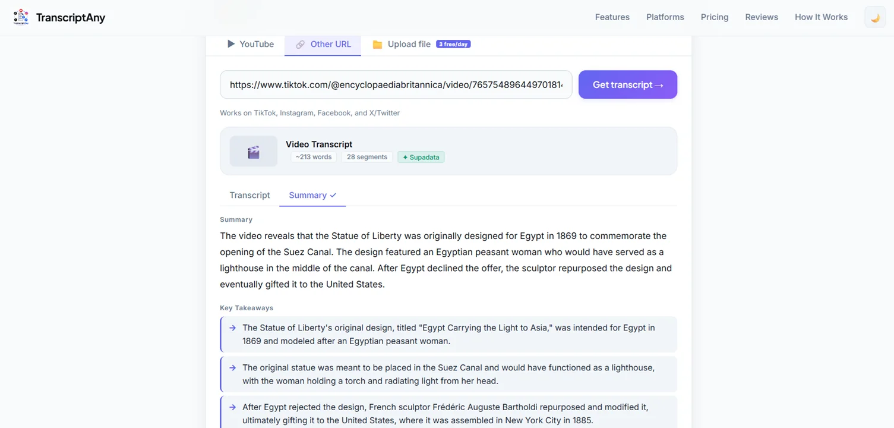Click the clapperboard video thumbnail

[254, 151]
